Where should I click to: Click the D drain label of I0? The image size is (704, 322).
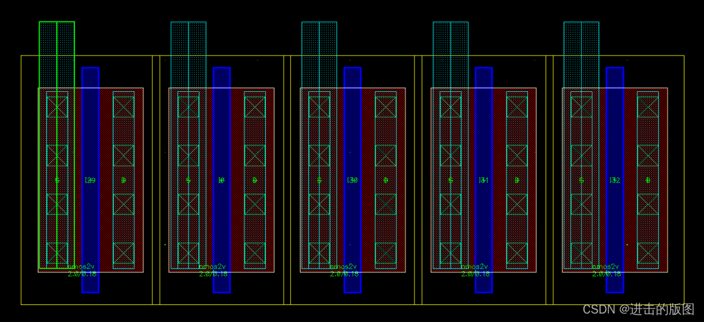point(255,180)
